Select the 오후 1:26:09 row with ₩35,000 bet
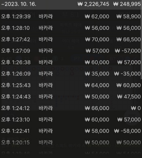The image size is (142, 158). pyautogui.click(x=71, y=74)
